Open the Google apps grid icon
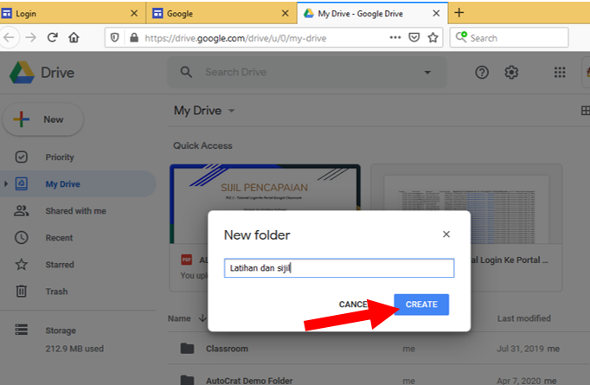Image resolution: width=590 pixels, height=385 pixels. click(x=560, y=73)
